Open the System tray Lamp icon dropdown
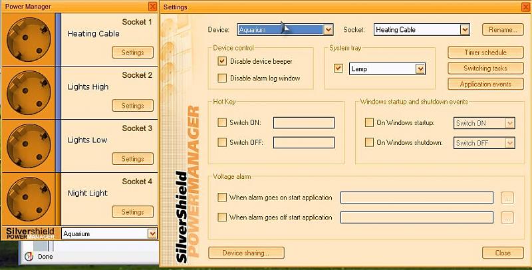Image resolution: width=532 pixels, height=270 pixels. 420,69
